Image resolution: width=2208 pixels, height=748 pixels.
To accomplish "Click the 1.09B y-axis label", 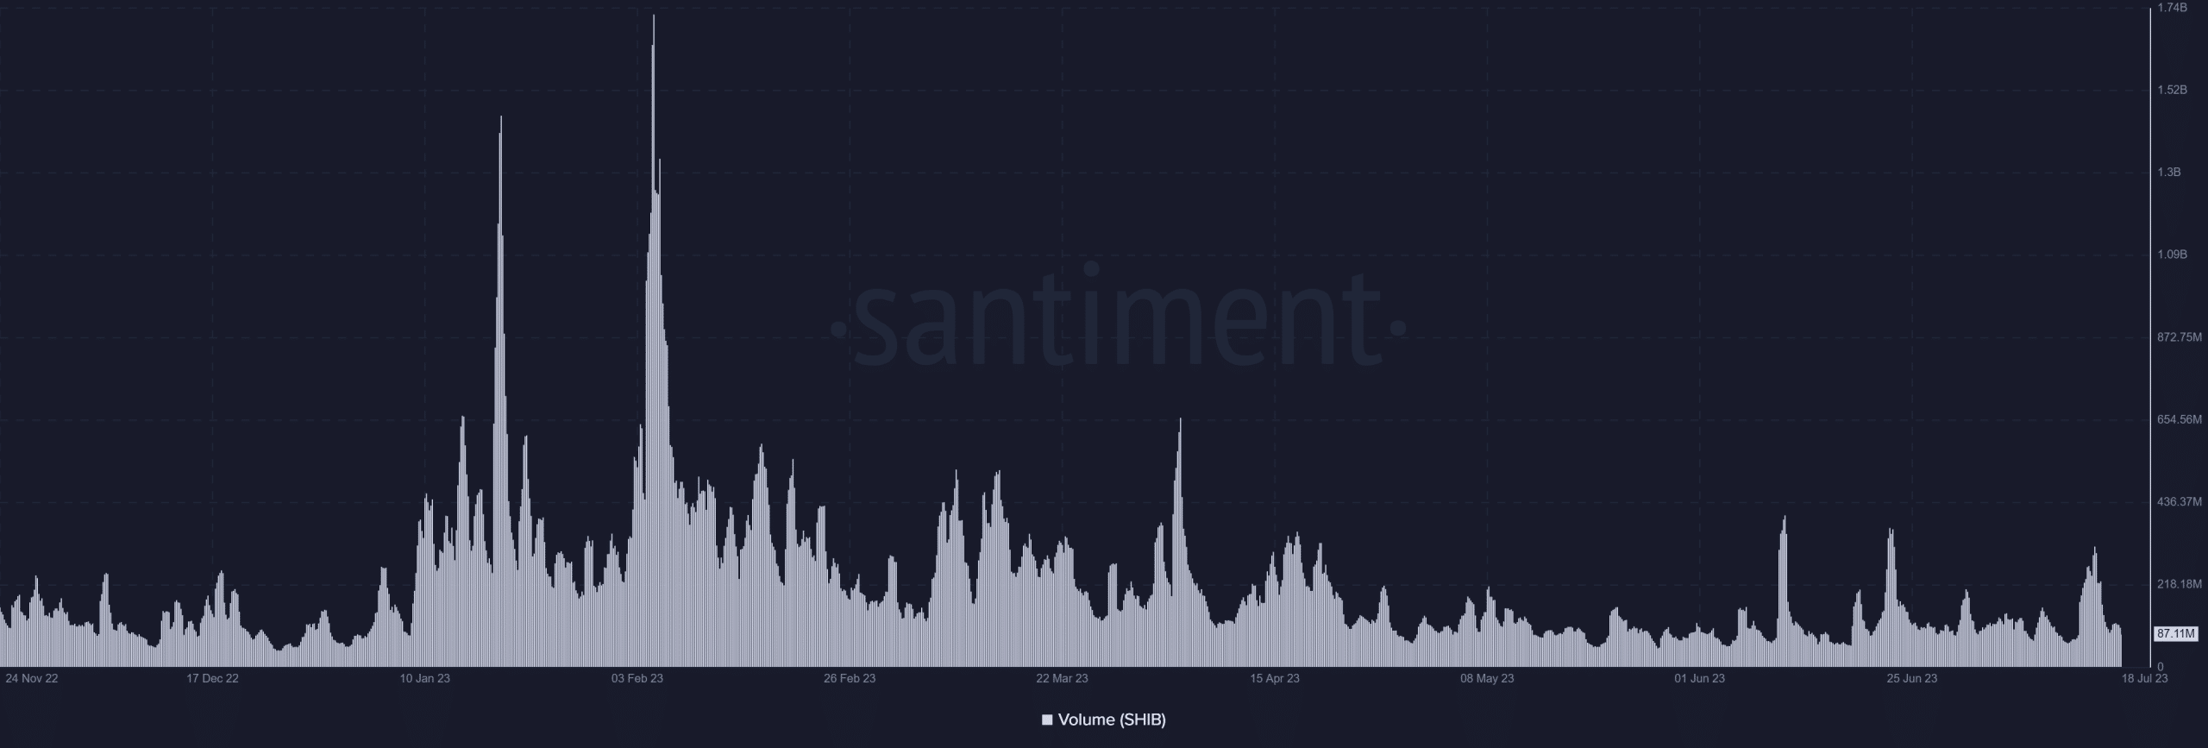I will [2172, 255].
